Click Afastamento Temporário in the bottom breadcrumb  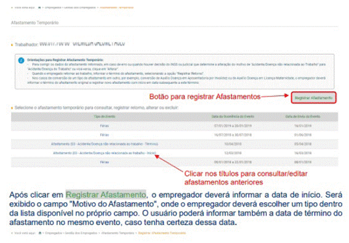[x=118, y=233]
